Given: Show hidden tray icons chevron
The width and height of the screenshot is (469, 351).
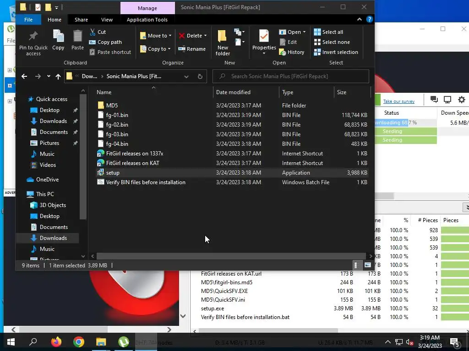Looking at the screenshot, I should click(387, 342).
